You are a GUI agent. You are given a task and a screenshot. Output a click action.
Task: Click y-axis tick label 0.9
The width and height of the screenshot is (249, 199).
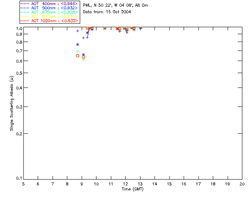pyautogui.click(x=19, y=34)
